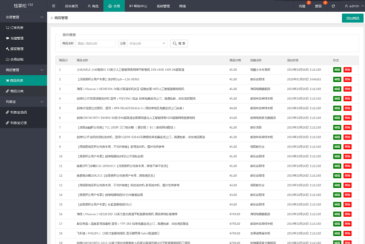
Task: Collapse the 商品管理 sidebar group
Action: point(42,70)
